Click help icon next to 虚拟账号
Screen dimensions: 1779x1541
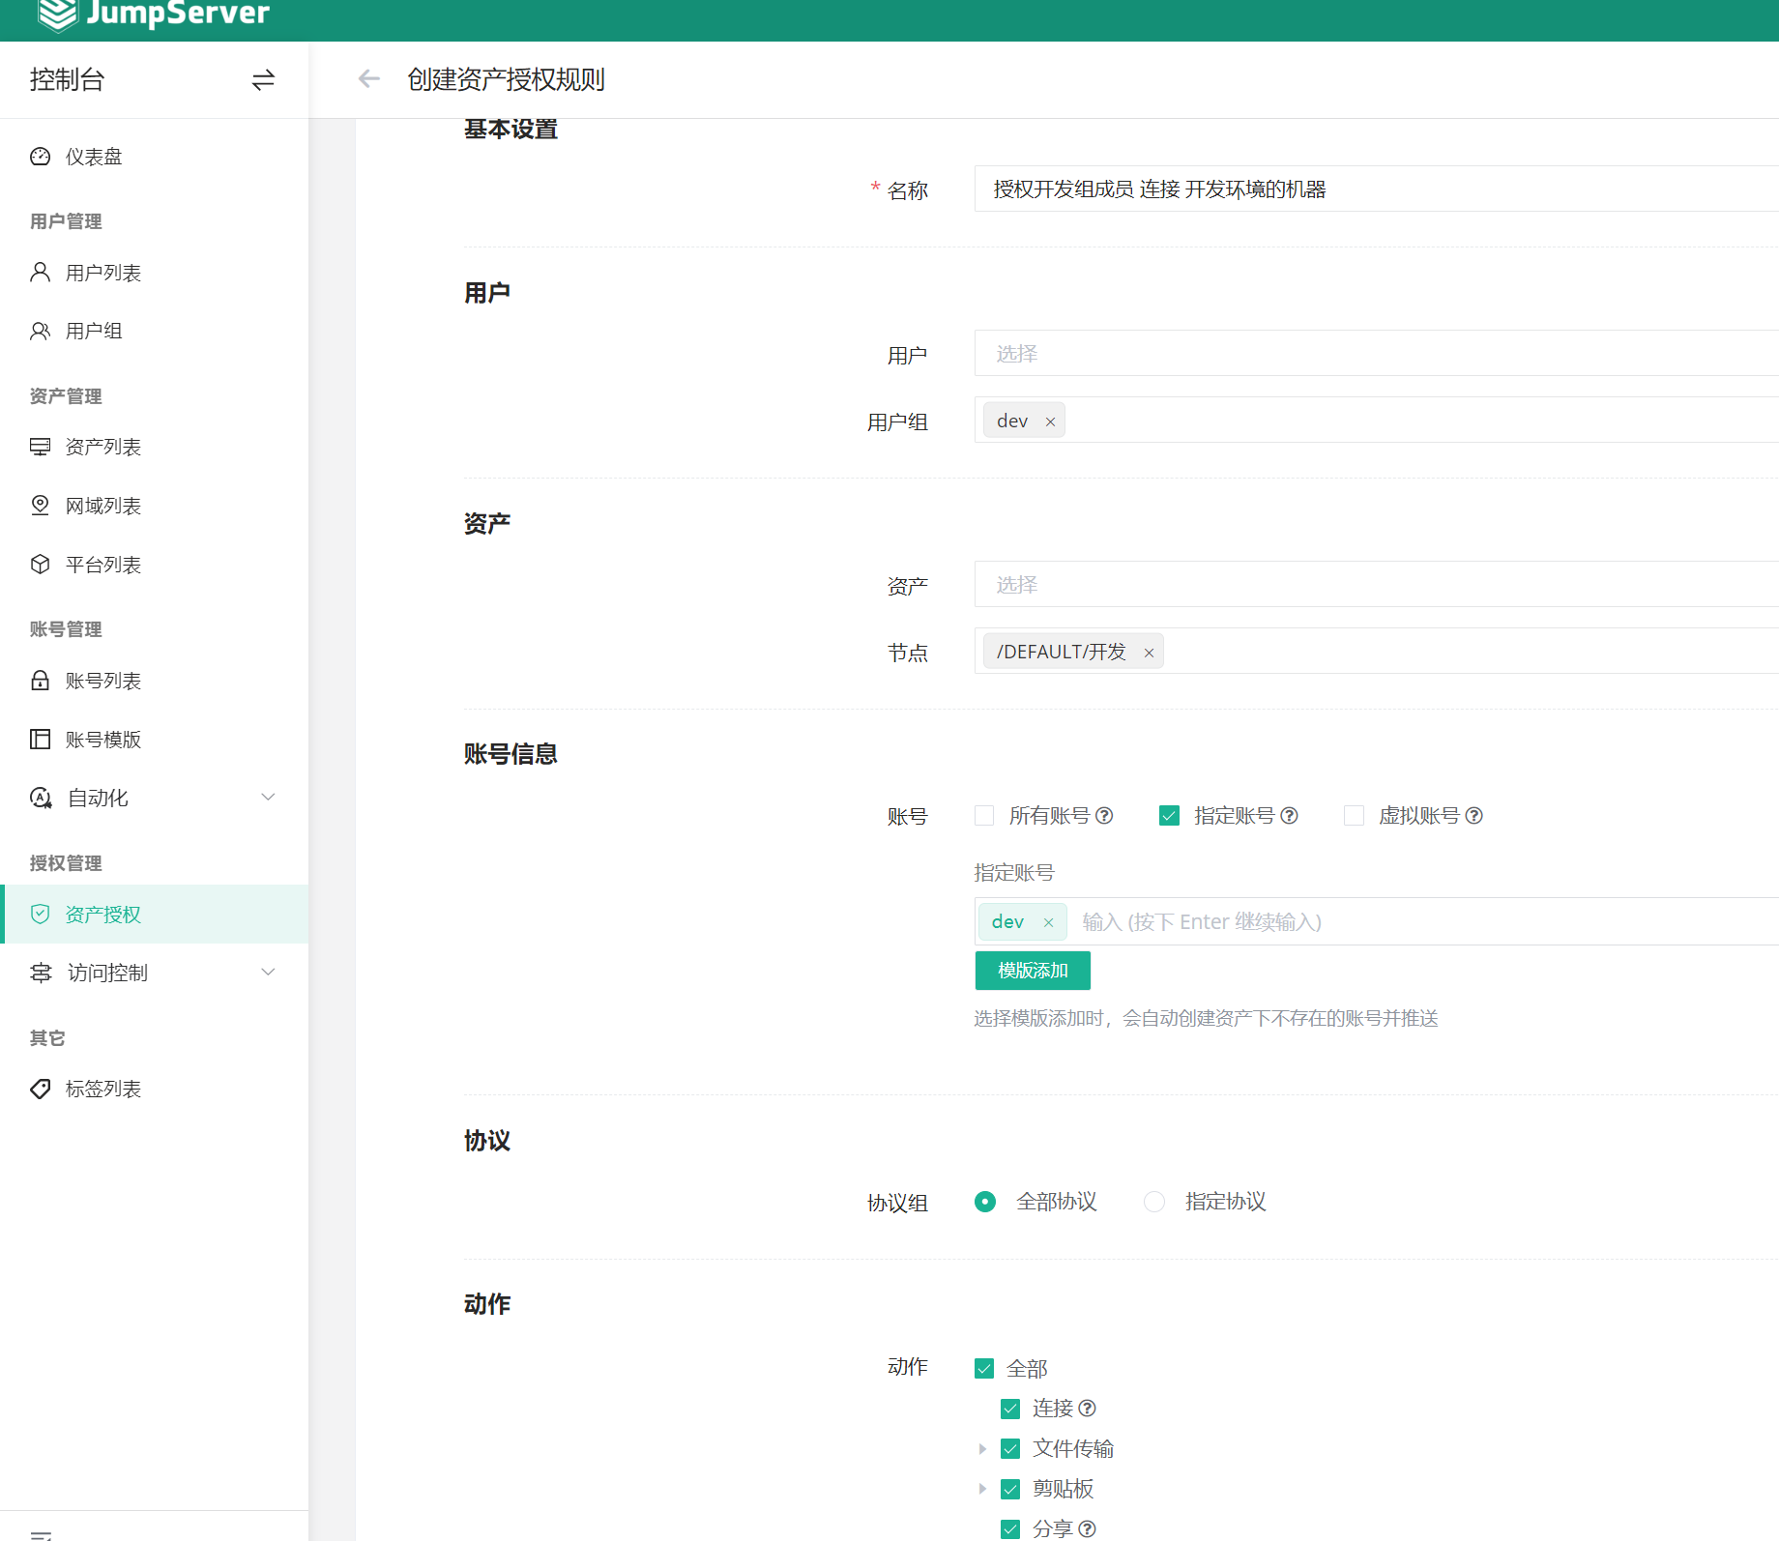click(x=1473, y=816)
